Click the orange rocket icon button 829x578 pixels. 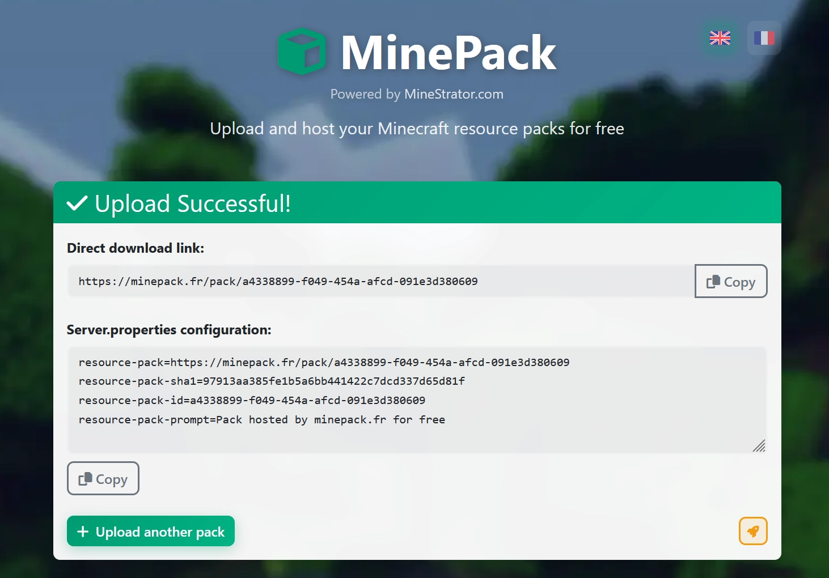(752, 531)
